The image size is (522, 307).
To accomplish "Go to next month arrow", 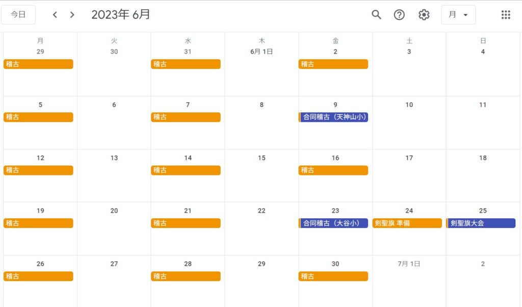I will [72, 15].
